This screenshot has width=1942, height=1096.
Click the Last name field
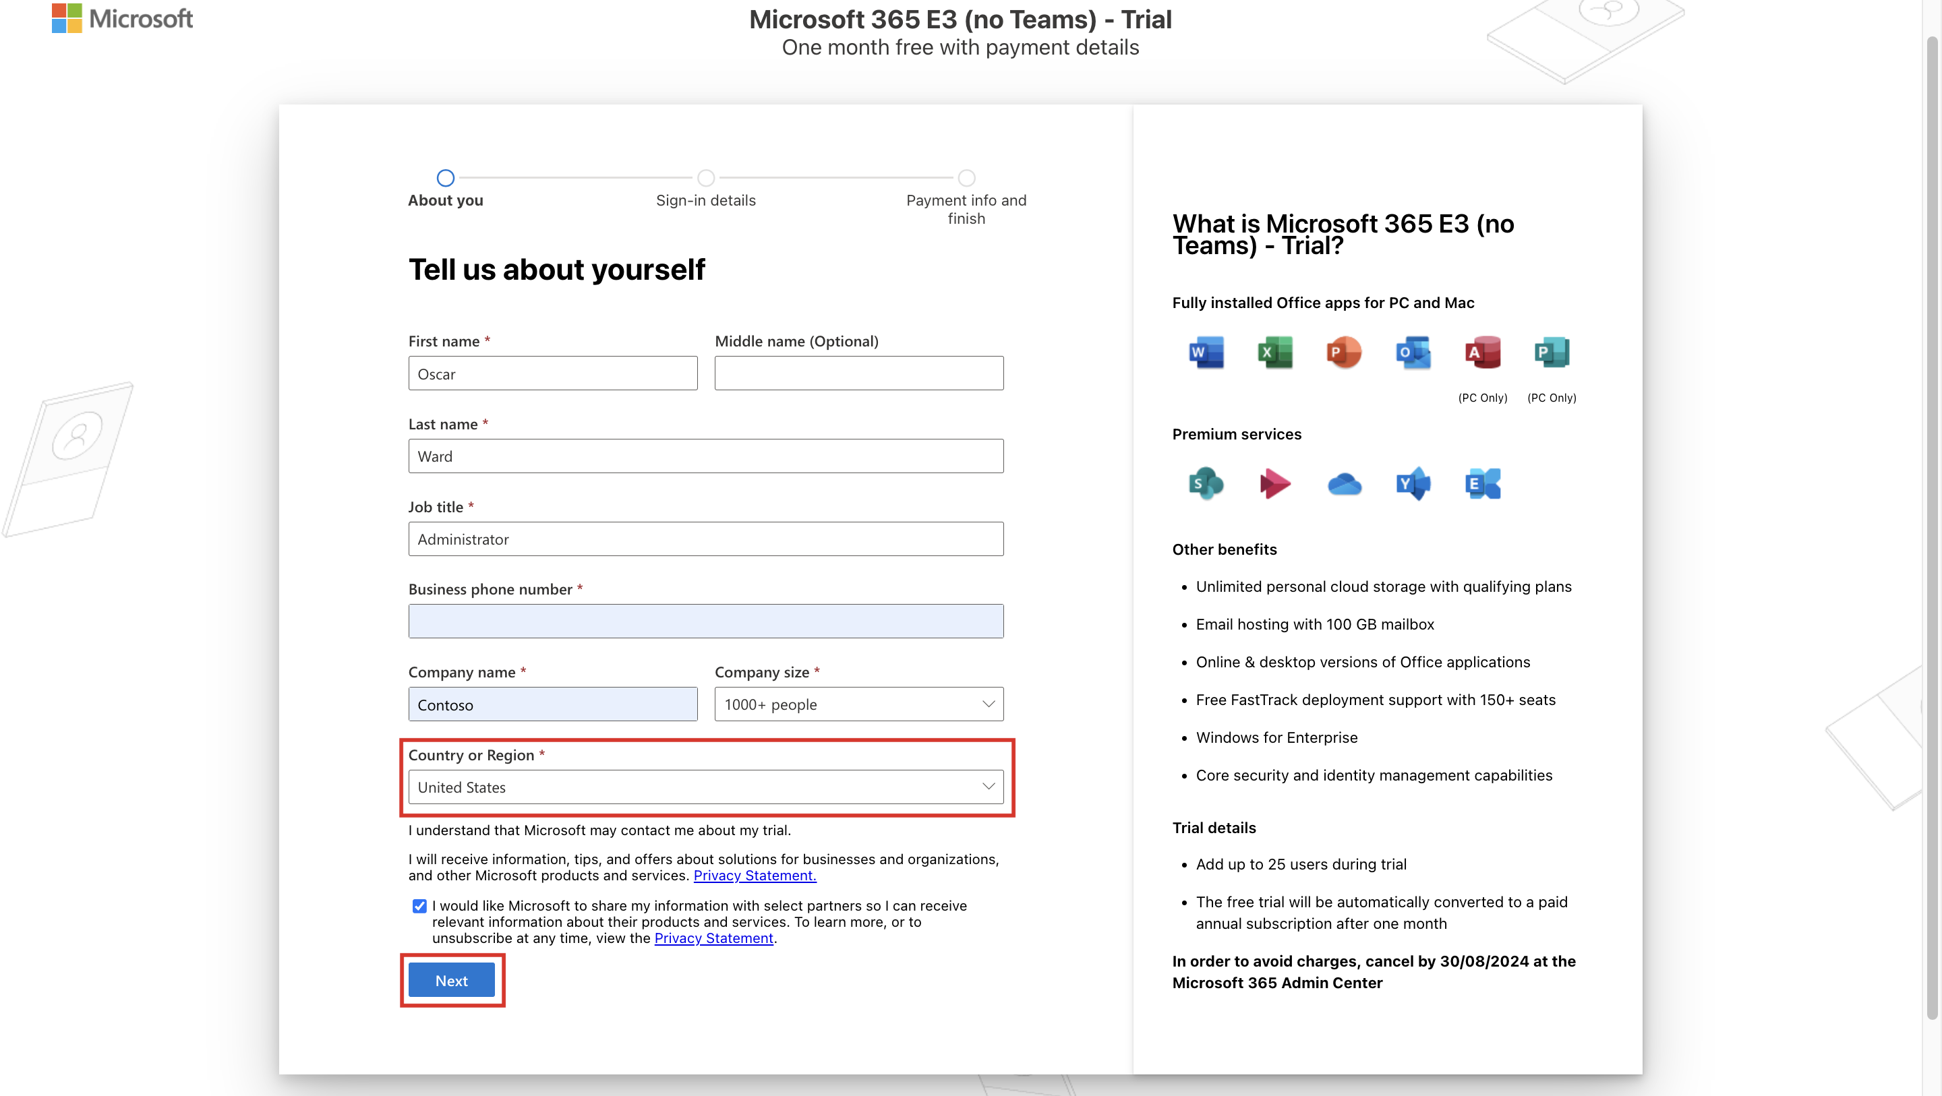coord(705,456)
